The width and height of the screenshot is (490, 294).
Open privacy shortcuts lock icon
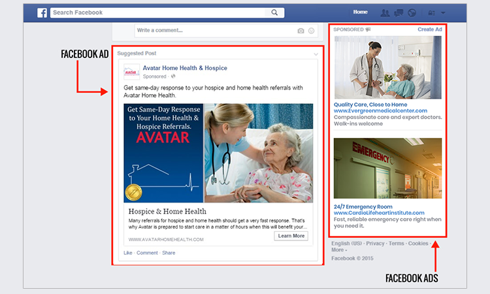[x=432, y=13]
